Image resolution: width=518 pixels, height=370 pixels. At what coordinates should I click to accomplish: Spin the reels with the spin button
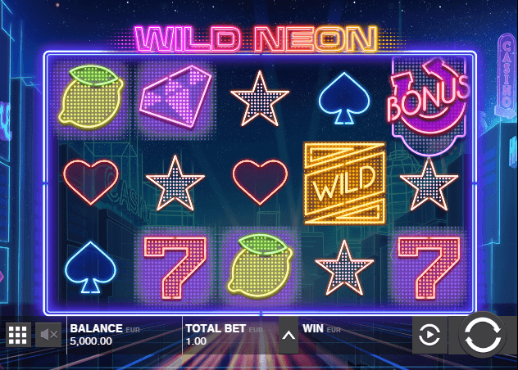[x=482, y=334]
